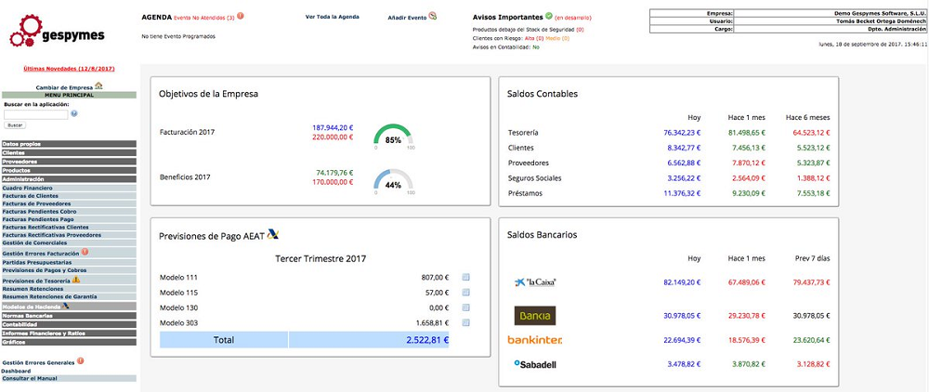Click the warning icon on Previsiones de Tesorería
Screen dimensions: 929x392
(x=76, y=279)
